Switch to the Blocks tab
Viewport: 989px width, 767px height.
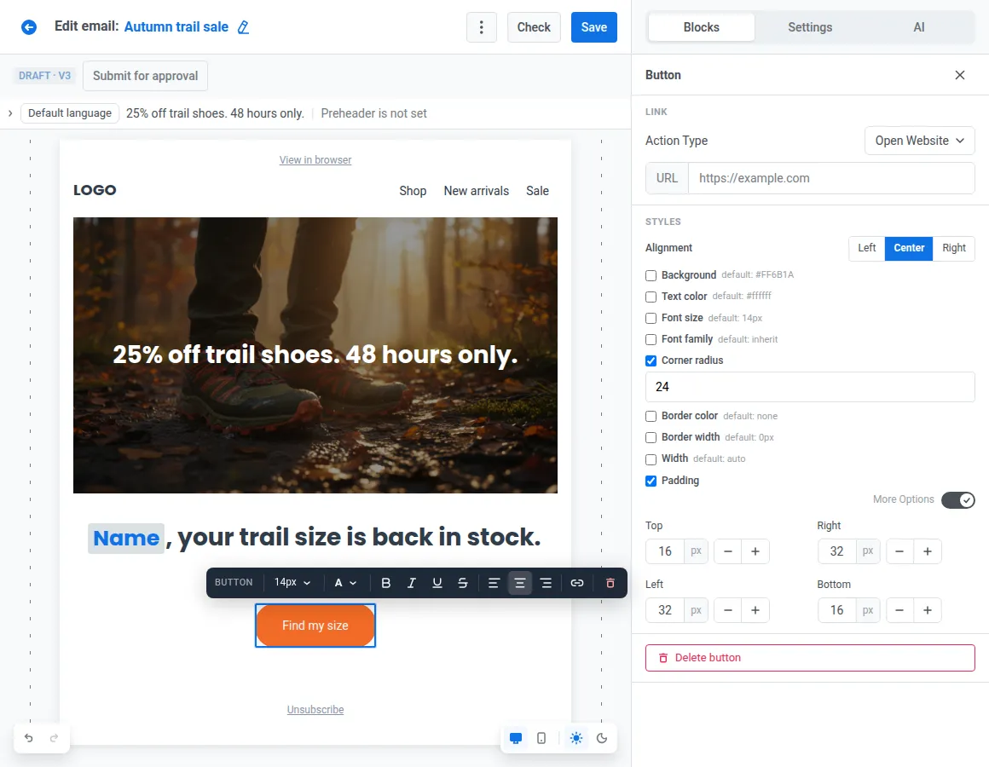[x=702, y=27]
